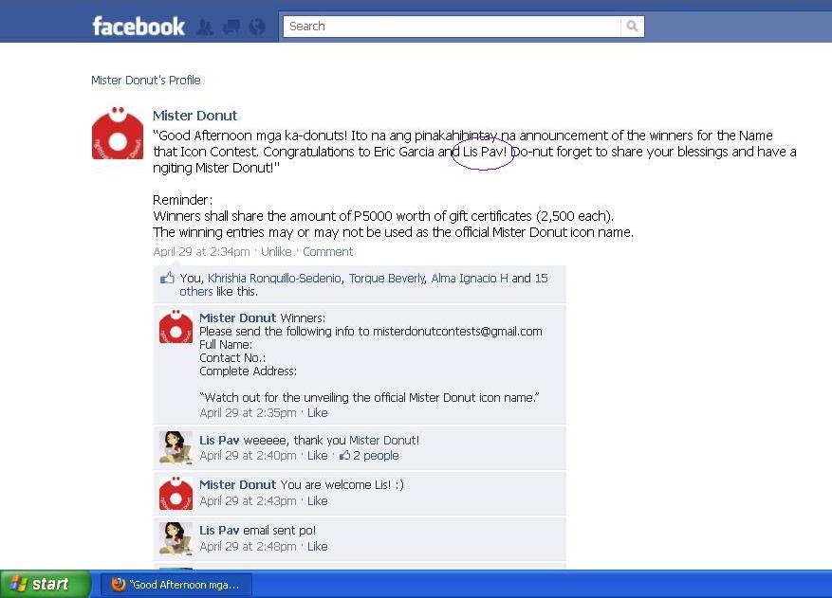Click the Firefox icon in the taskbar

click(118, 584)
